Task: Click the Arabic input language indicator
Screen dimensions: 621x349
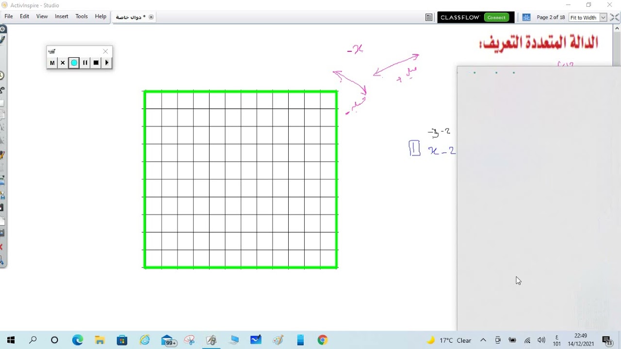Action: point(556,340)
